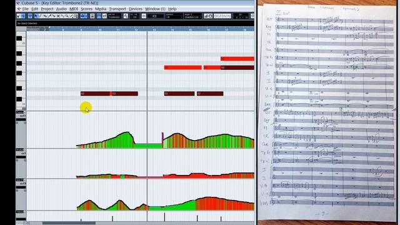This screenshot has width=400, height=225.
Task: Select the Zoom magnifier tool
Action: pyautogui.click(x=67, y=16)
